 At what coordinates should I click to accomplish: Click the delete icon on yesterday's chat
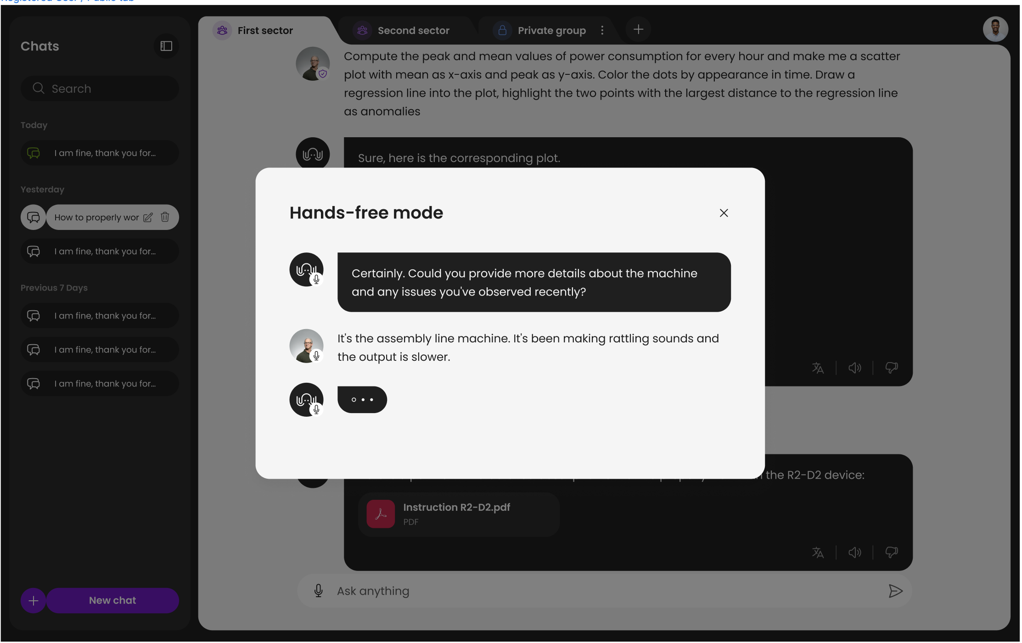164,217
